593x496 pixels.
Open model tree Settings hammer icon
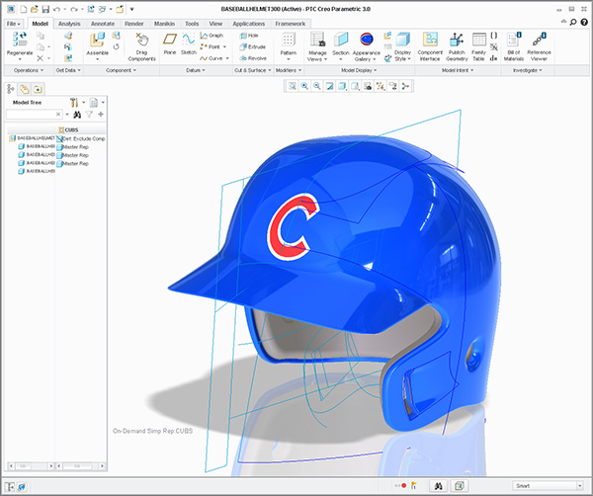74,103
